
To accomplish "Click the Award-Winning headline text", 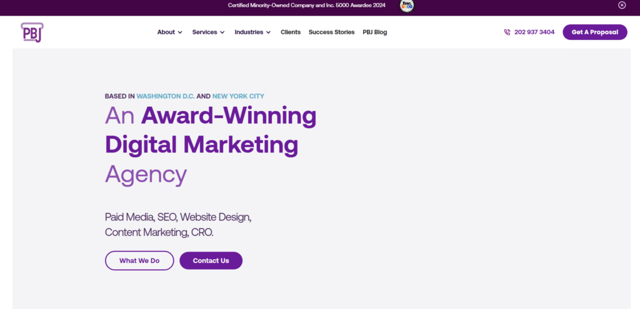I will coord(229,115).
